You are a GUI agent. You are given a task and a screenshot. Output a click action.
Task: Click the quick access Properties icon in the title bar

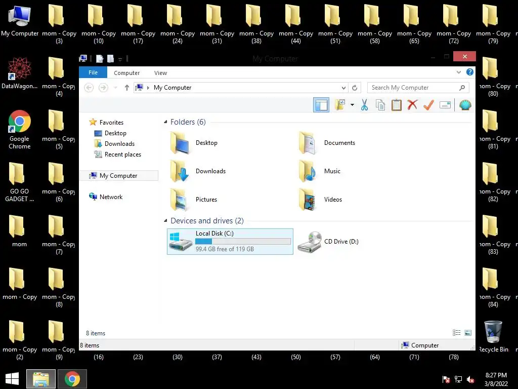coord(100,59)
